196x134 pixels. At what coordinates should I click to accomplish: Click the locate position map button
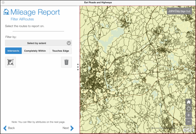tap(188, 109)
